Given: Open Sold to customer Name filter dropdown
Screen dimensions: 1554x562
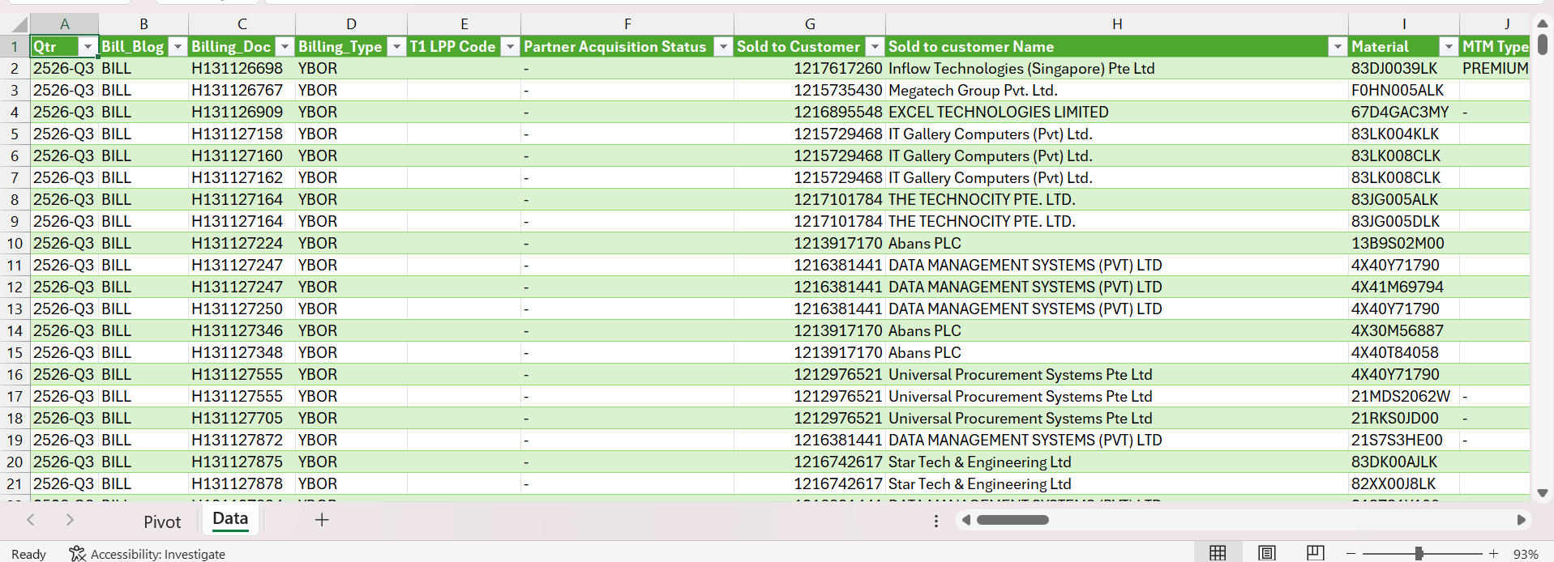Looking at the screenshot, I should [x=1338, y=47].
